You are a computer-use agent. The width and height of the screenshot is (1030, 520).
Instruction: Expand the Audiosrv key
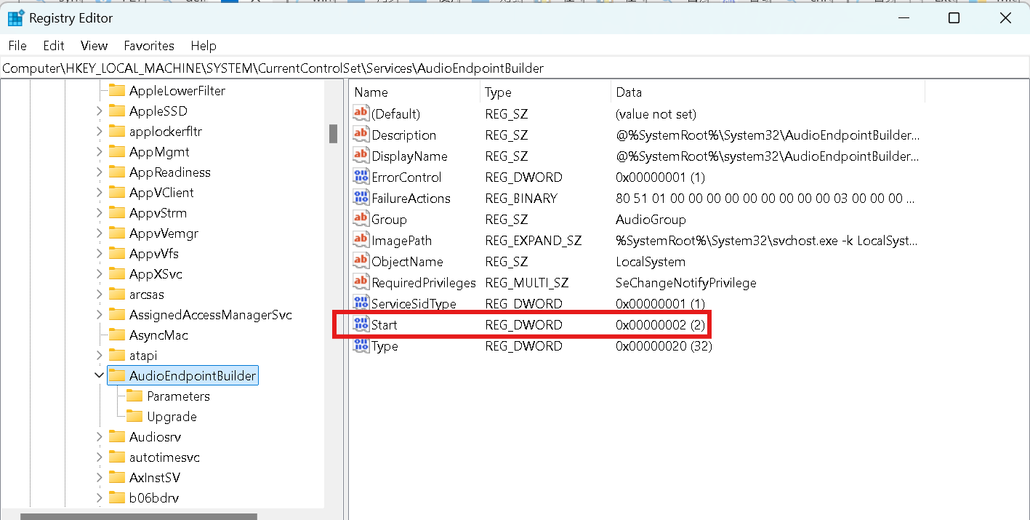100,437
